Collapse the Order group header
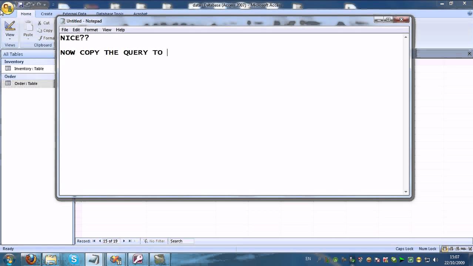The height and width of the screenshot is (266, 473). pyautogui.click(x=28, y=76)
